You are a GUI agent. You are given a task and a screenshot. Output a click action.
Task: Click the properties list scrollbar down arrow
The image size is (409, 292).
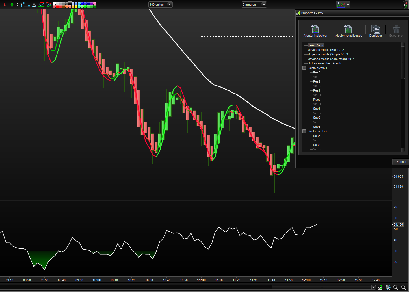click(x=403, y=150)
